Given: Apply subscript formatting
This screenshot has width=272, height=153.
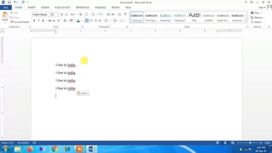Looking at the screenshot, I should point(54,21).
